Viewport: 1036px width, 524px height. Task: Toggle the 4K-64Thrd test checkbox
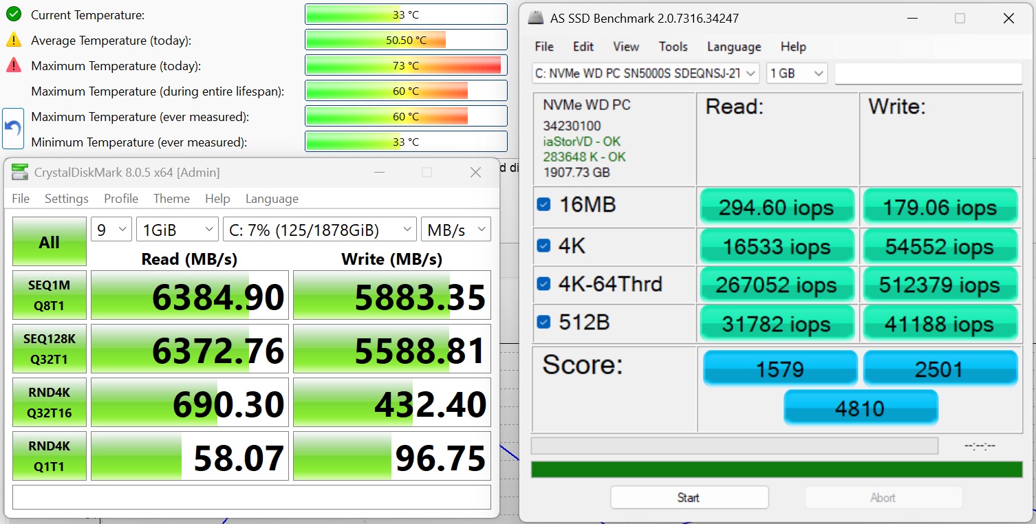[x=543, y=283]
